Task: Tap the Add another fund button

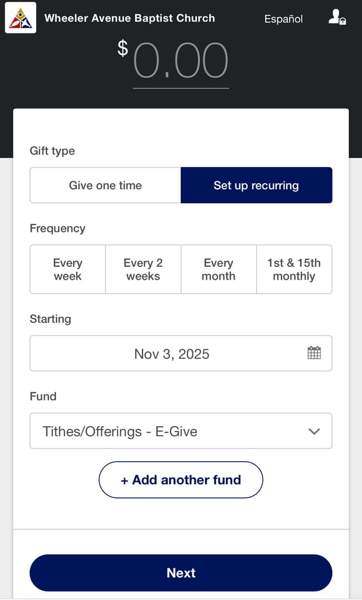Action: (180, 480)
